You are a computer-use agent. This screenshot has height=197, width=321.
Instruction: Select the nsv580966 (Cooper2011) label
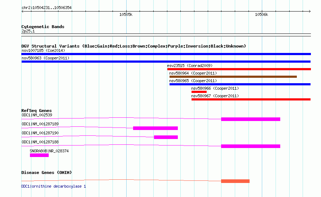tap(215, 88)
